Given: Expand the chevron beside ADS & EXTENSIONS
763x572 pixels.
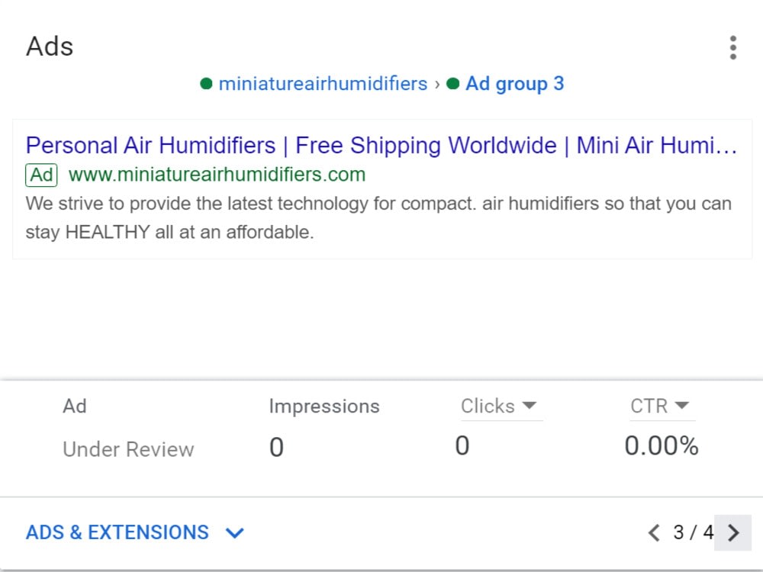Looking at the screenshot, I should tap(234, 533).
